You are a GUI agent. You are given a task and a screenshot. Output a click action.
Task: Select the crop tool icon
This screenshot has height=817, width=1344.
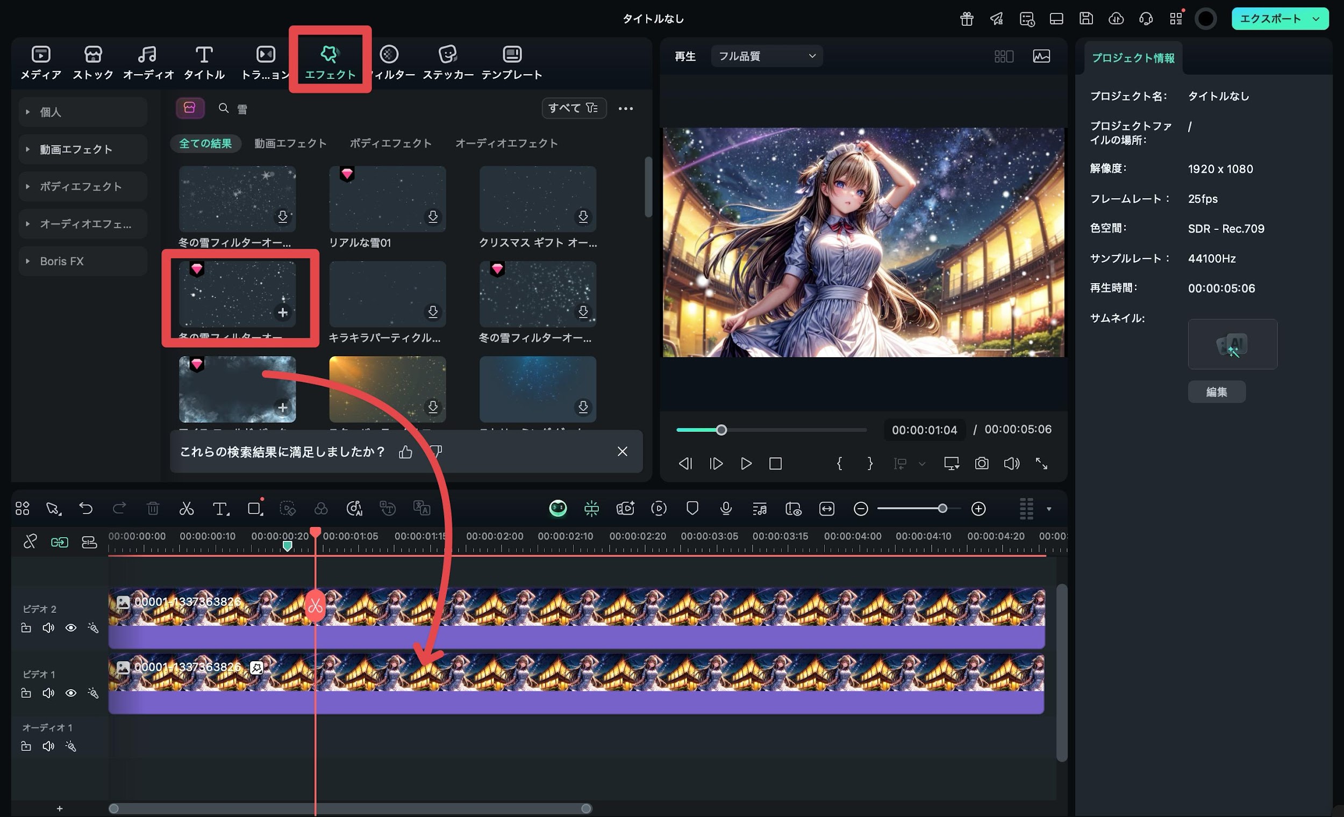(x=255, y=509)
